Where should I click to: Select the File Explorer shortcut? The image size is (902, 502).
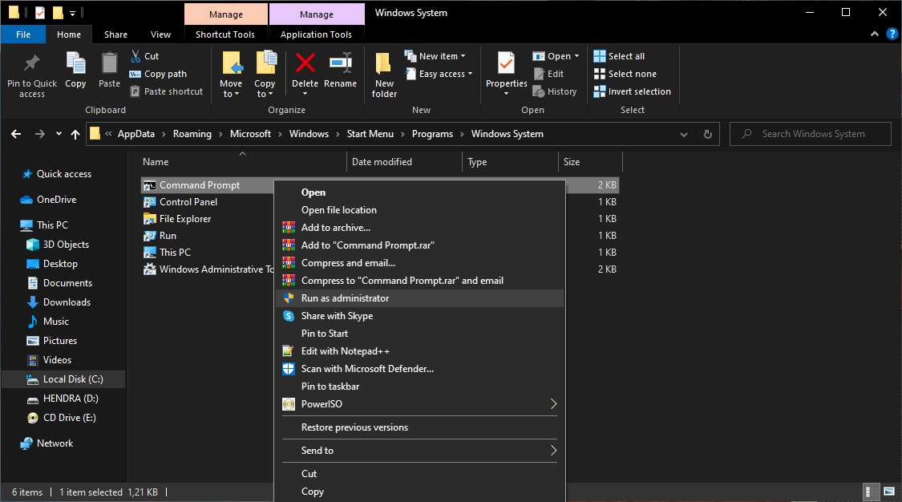coord(184,218)
